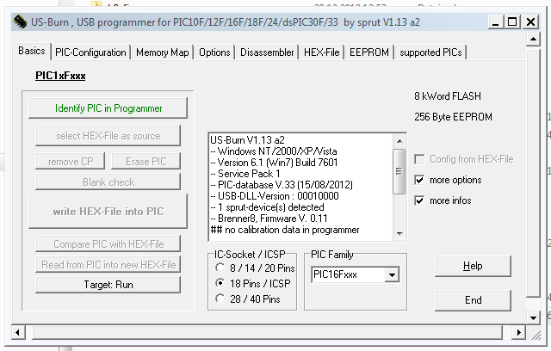The width and height of the screenshot is (551, 351).
Task: Go to the Disassembler tab
Action: coord(267,52)
